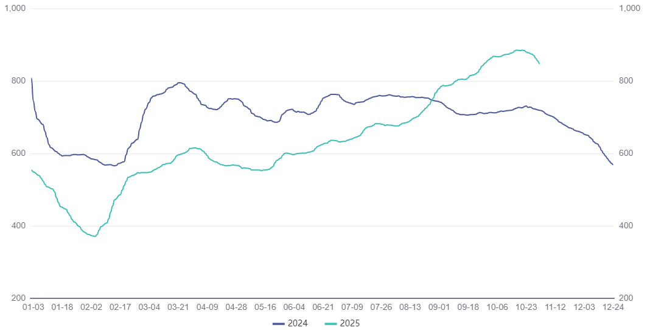Click the 07-26 x-axis date label

(x=382, y=308)
